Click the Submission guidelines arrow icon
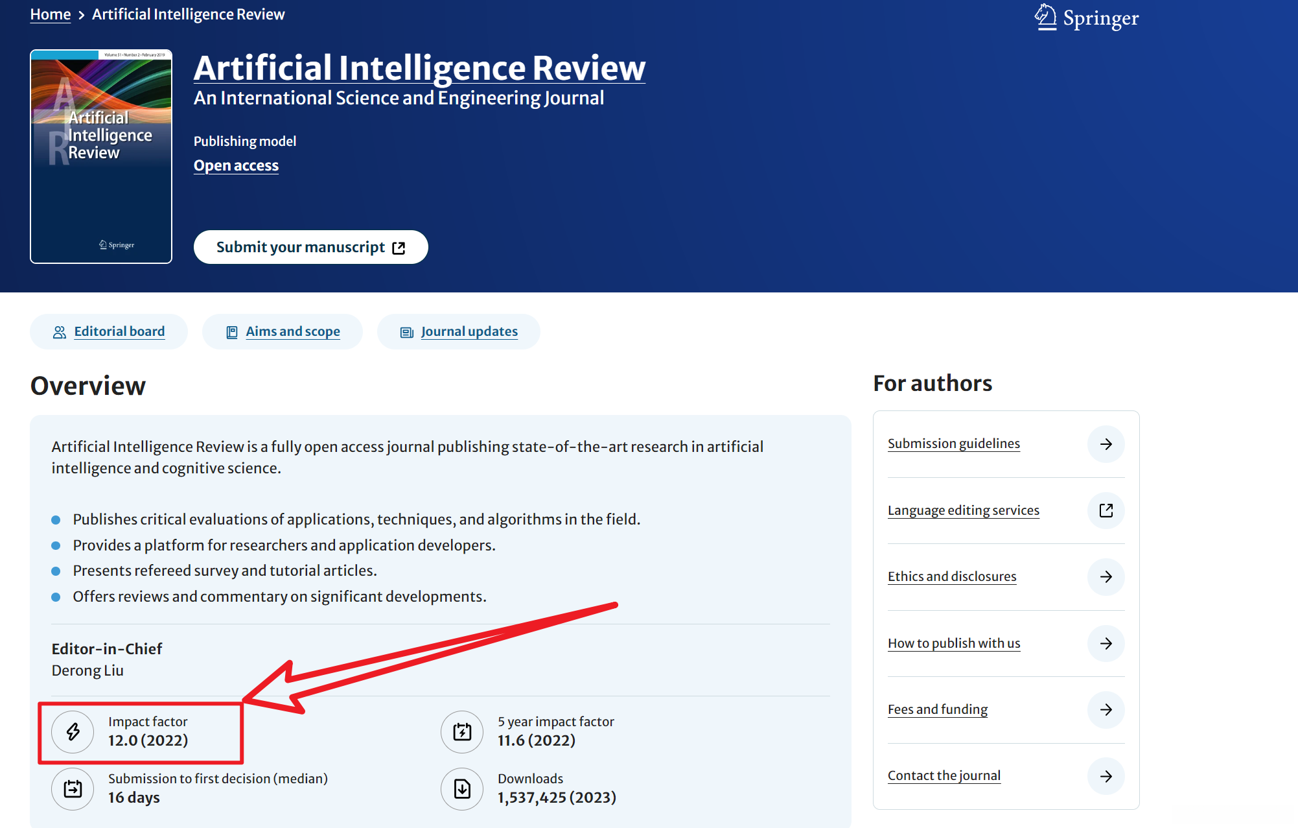This screenshot has width=1298, height=828. 1106,444
